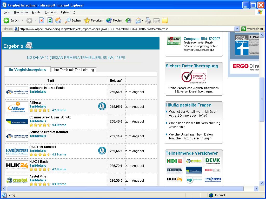This screenshot has width=266, height=199.
Task: Open the Zurück history dropdown arrow
Action: click(22, 20)
